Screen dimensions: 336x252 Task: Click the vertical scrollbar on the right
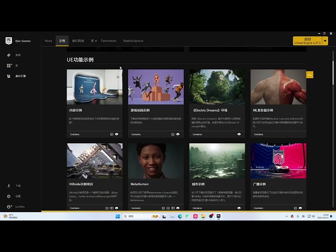(x=333, y=73)
